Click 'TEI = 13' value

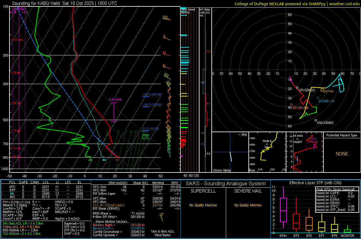pyautogui.click(x=61, y=205)
